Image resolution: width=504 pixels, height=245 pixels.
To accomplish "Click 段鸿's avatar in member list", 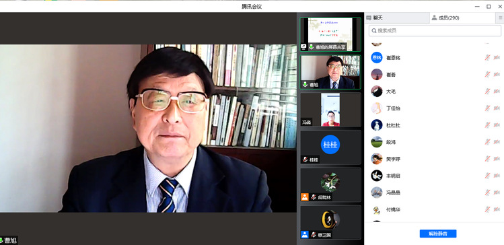I will click(377, 142).
